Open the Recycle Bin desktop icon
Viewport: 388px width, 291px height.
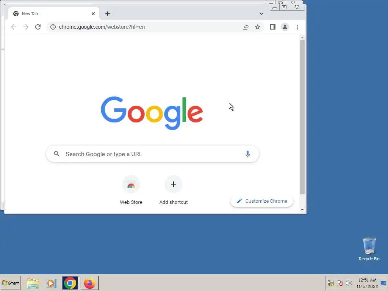(369, 249)
